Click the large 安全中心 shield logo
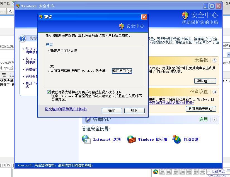Image resolution: width=230 pixels, height=177 pixels. [185, 15]
